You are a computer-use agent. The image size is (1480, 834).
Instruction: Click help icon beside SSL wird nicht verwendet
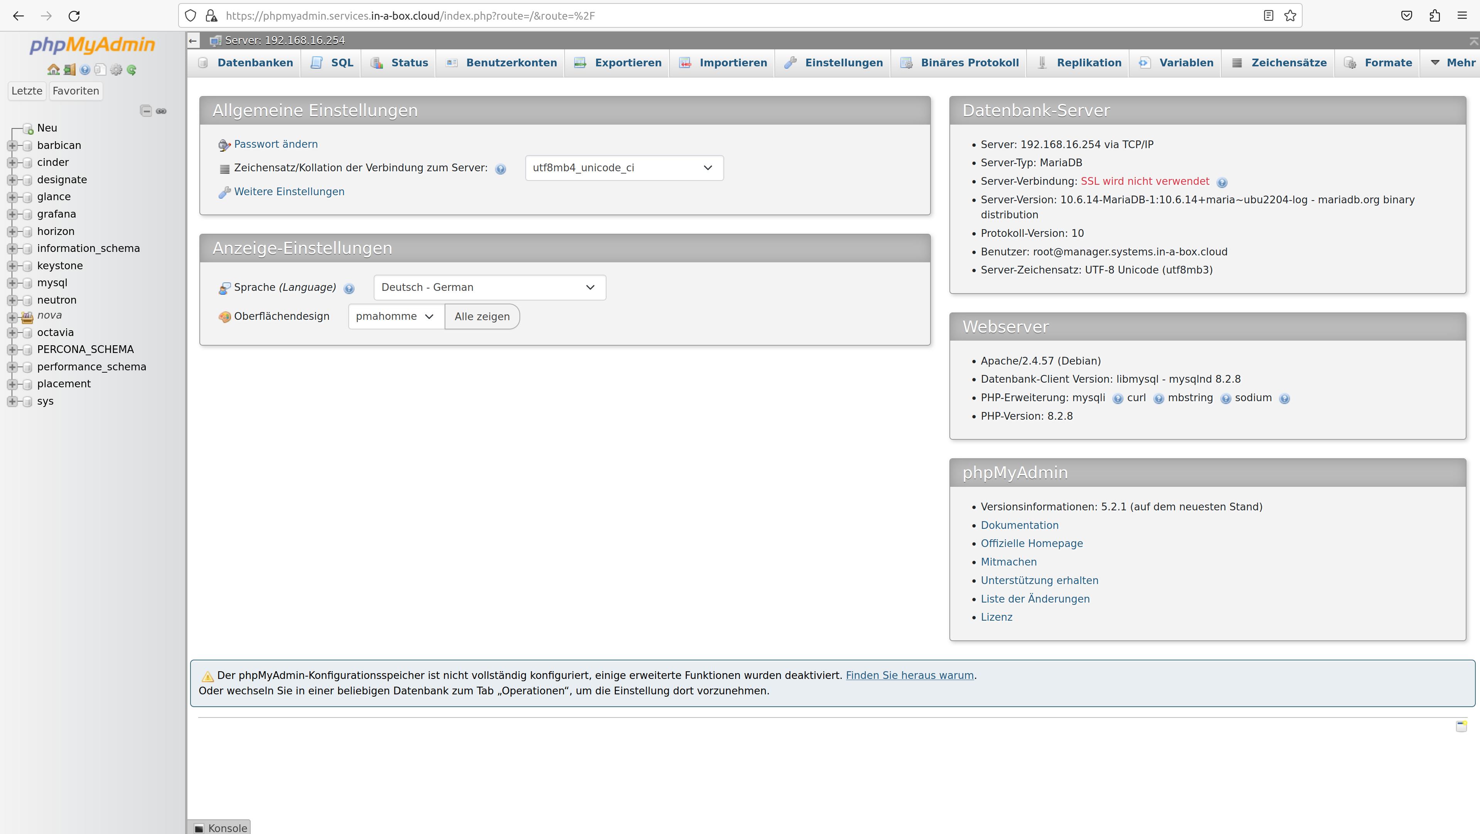tap(1222, 182)
